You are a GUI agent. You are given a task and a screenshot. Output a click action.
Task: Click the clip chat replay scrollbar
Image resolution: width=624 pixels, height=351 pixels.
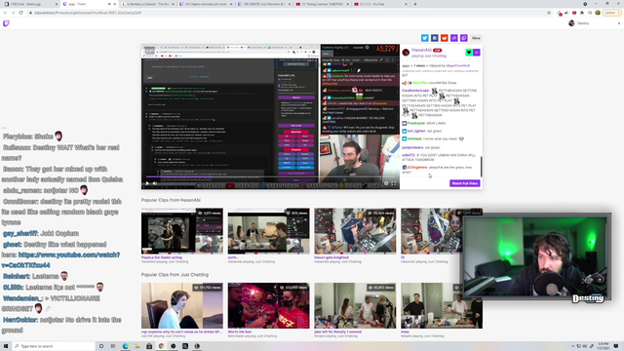(x=481, y=167)
